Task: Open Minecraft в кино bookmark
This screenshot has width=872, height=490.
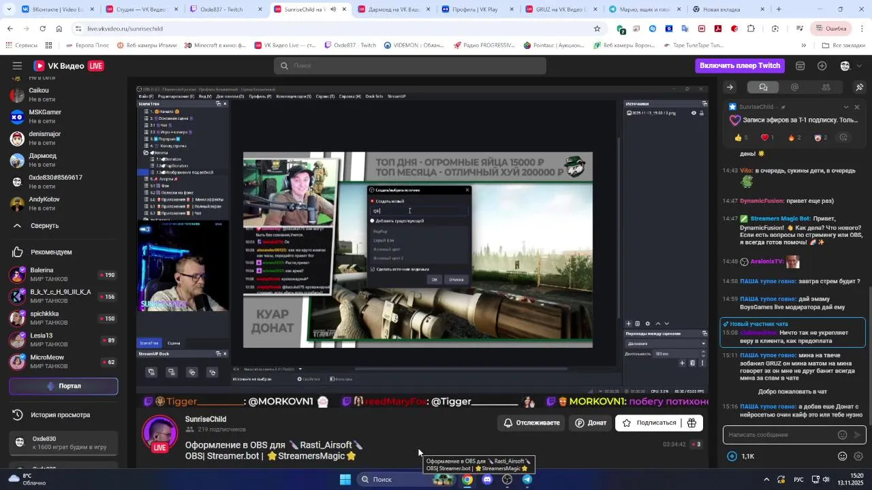Action: (x=214, y=46)
